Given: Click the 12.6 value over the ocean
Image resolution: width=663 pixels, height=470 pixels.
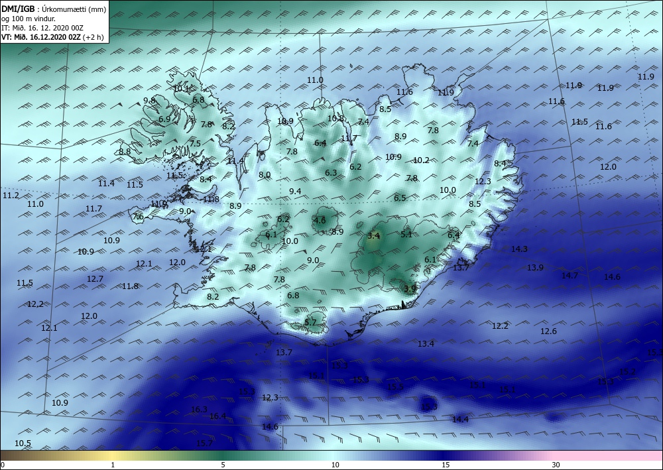Looking at the screenshot, I should click(x=548, y=331).
